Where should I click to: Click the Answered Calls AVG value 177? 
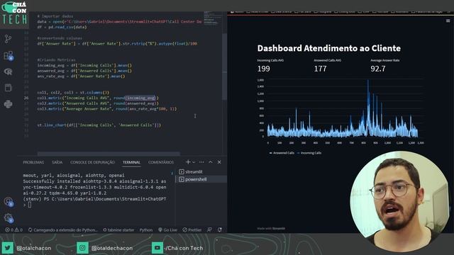coord(320,69)
